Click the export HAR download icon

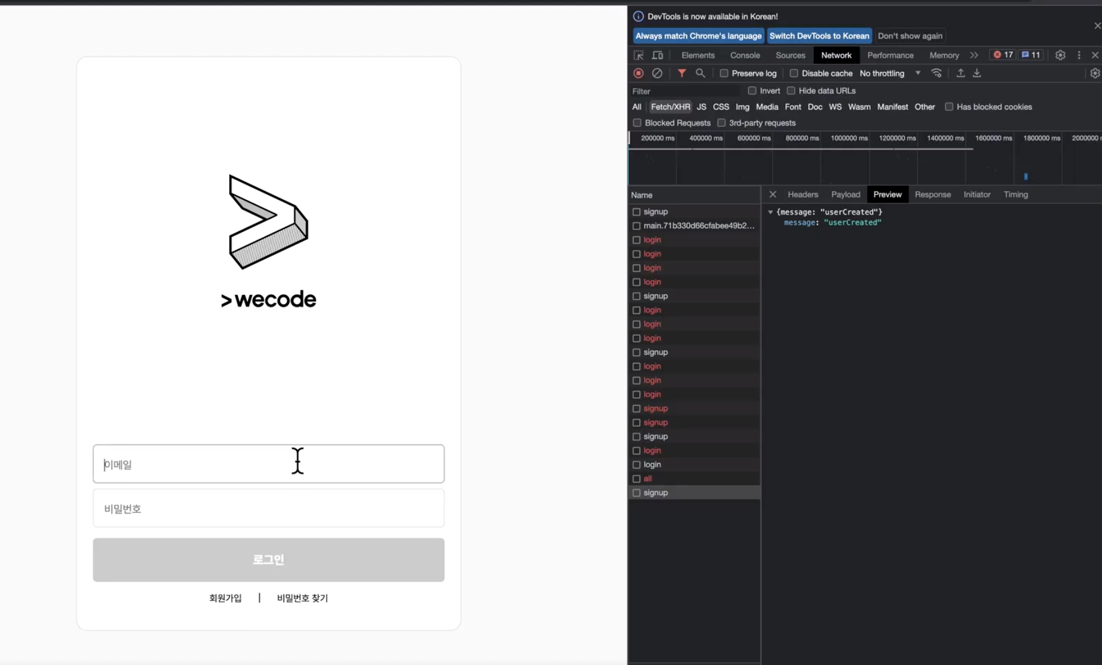977,73
